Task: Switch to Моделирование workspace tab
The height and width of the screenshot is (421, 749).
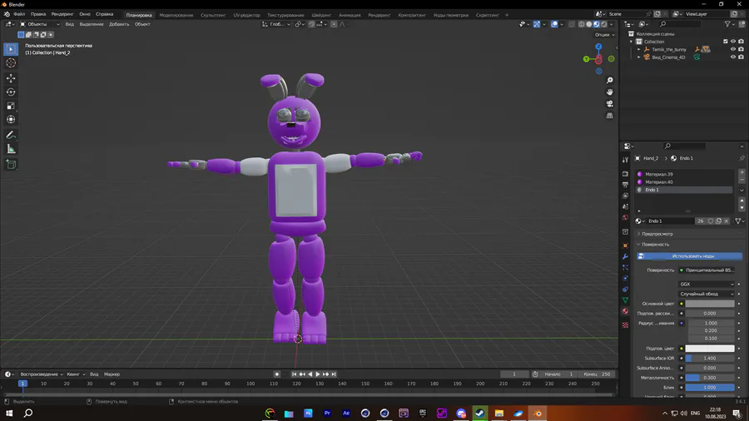Action: [176, 15]
